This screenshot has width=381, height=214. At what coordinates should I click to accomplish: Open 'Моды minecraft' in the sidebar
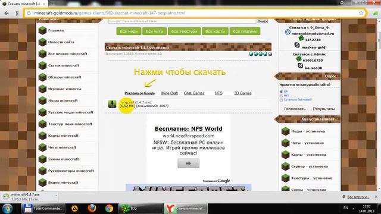pyautogui.click(x=63, y=100)
